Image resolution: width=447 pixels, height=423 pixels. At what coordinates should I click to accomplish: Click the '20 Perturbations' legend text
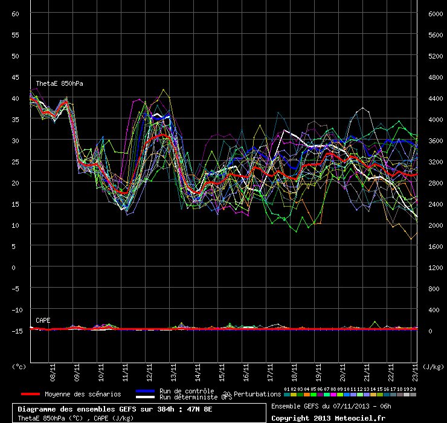tap(252, 394)
